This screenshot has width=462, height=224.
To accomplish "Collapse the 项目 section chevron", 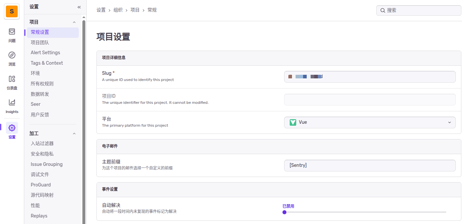I will coord(74,22).
